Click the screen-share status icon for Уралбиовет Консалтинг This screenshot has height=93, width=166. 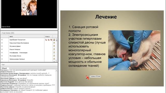click(x=51, y=40)
